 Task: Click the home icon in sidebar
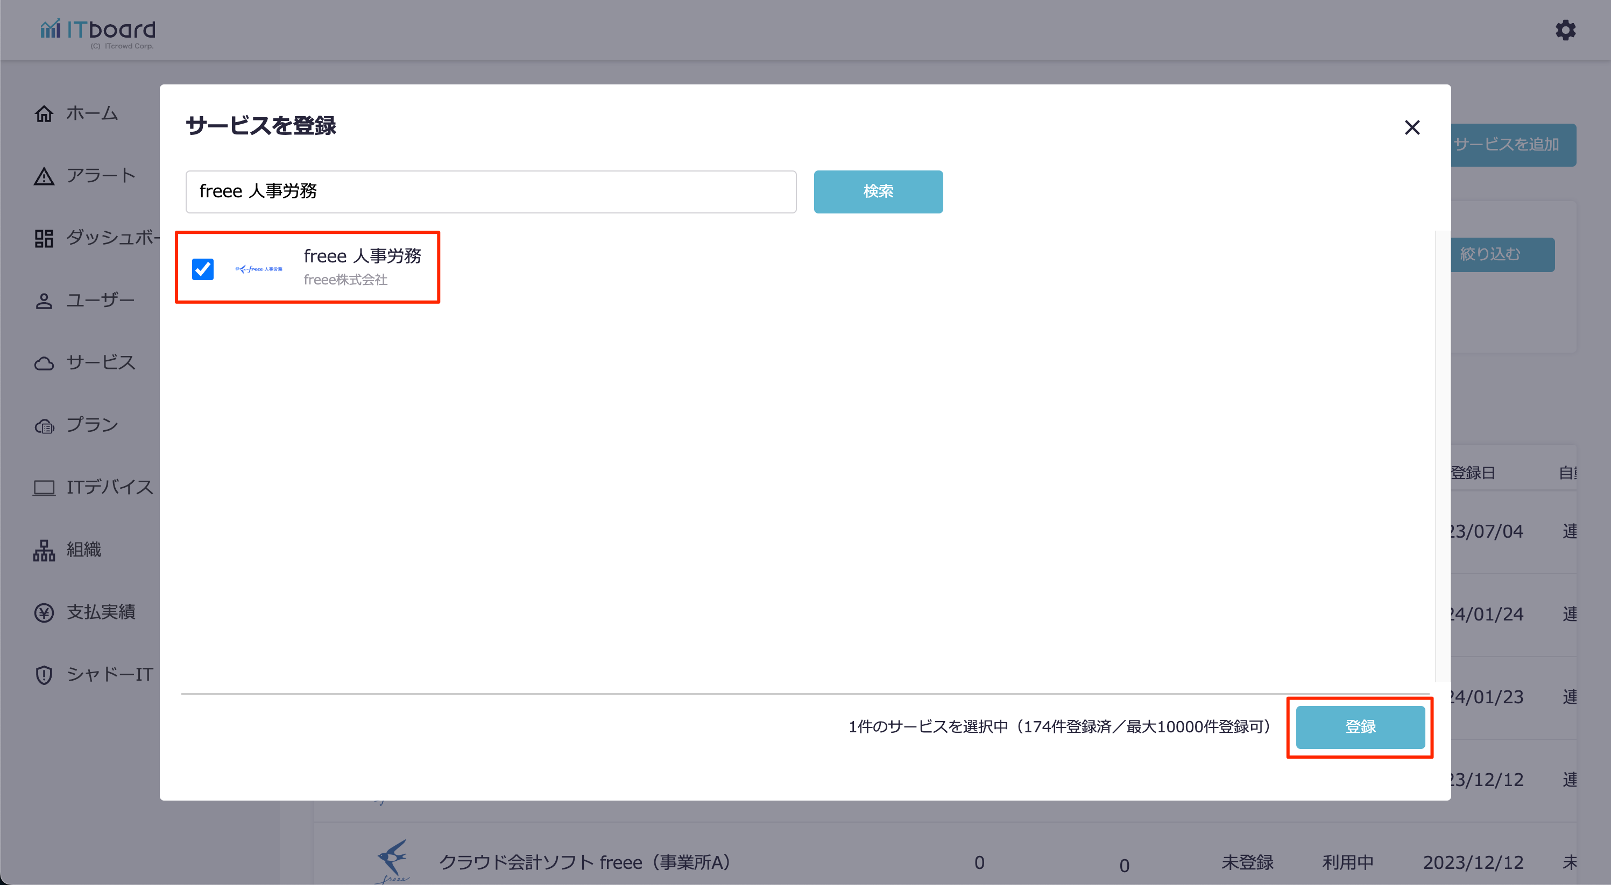pos(44,114)
